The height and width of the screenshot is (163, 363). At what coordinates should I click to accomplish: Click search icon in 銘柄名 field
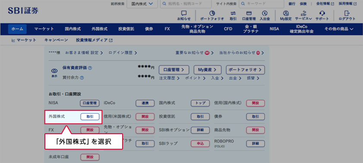pyautogui.click(x=164, y=4)
